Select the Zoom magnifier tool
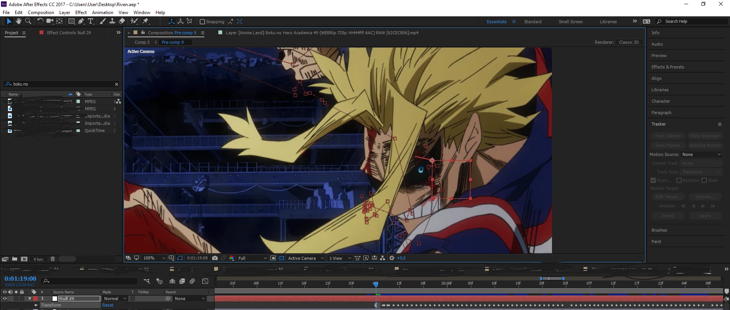This screenshot has height=310, width=730. point(28,21)
